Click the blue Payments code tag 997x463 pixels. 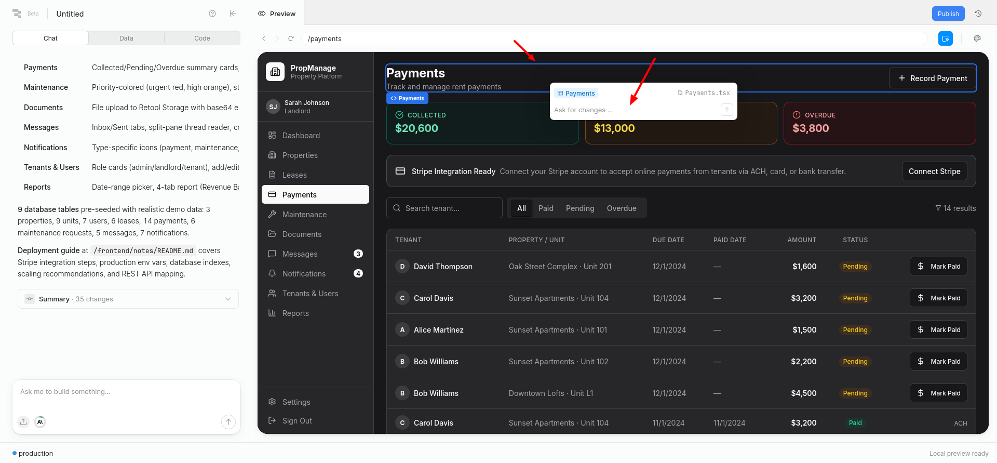point(408,98)
